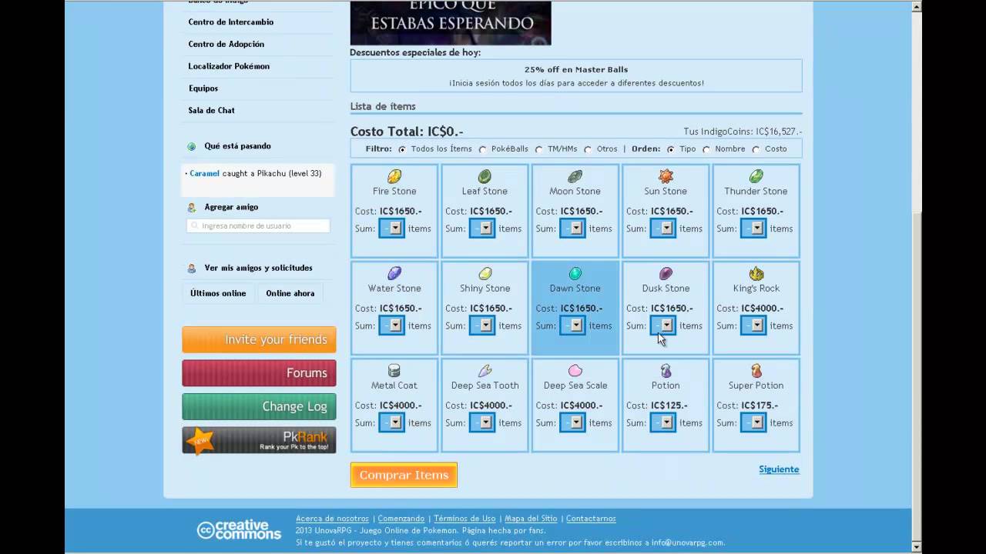Image resolution: width=986 pixels, height=554 pixels.
Task: Sort items by Costo
Action: tap(756, 149)
